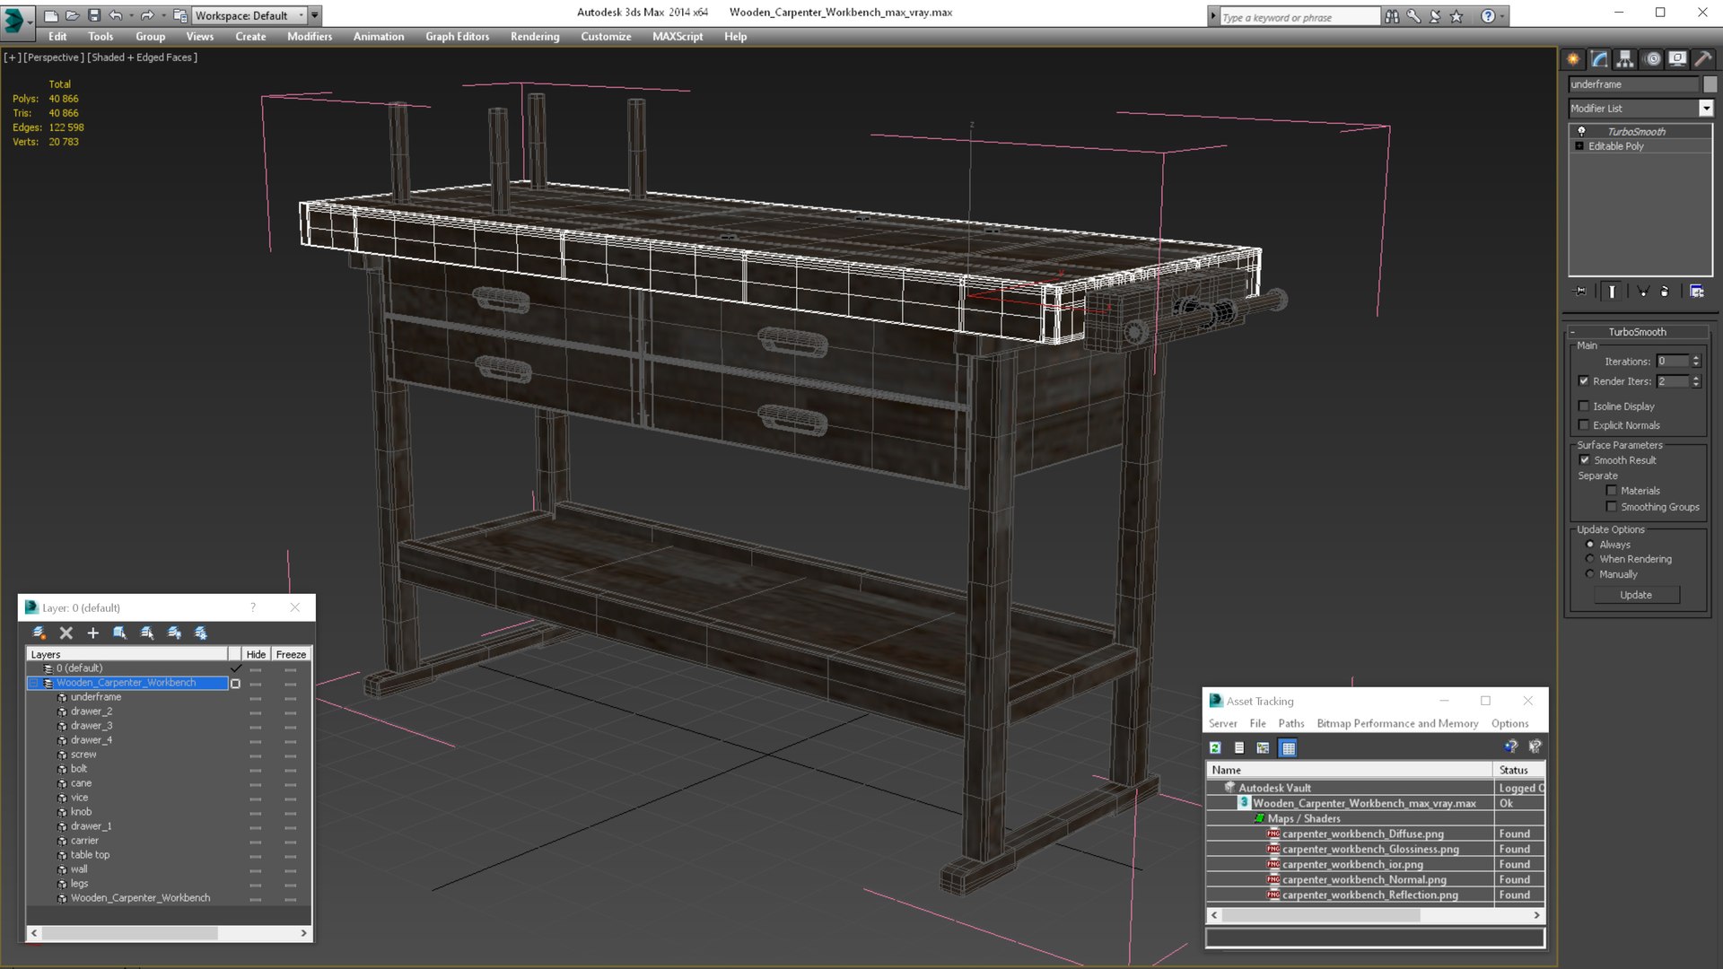Open the Rendering menu
Viewport: 1723px width, 969px height.
(534, 37)
